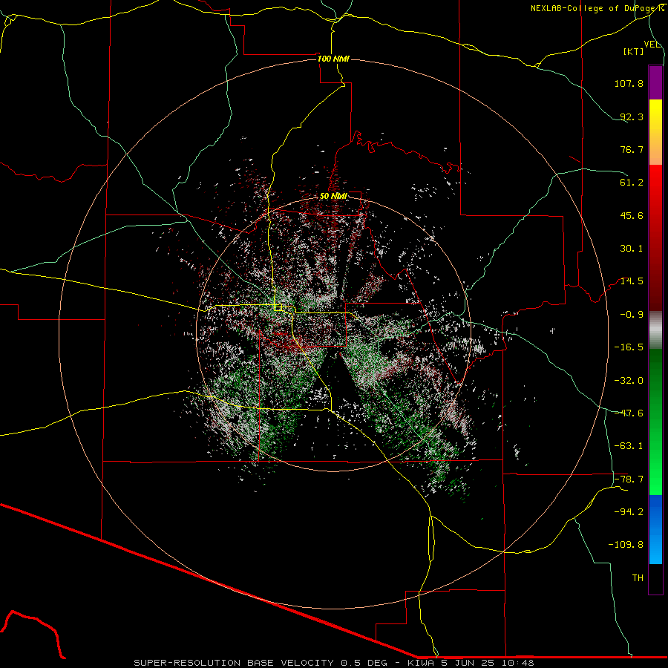The image size is (668, 668).
Task: Click the 50 NMI range ring label
Action: (x=333, y=196)
